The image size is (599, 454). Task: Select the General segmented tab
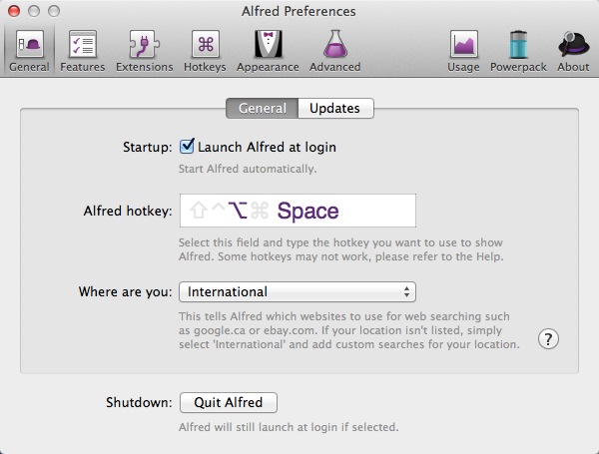click(x=262, y=109)
